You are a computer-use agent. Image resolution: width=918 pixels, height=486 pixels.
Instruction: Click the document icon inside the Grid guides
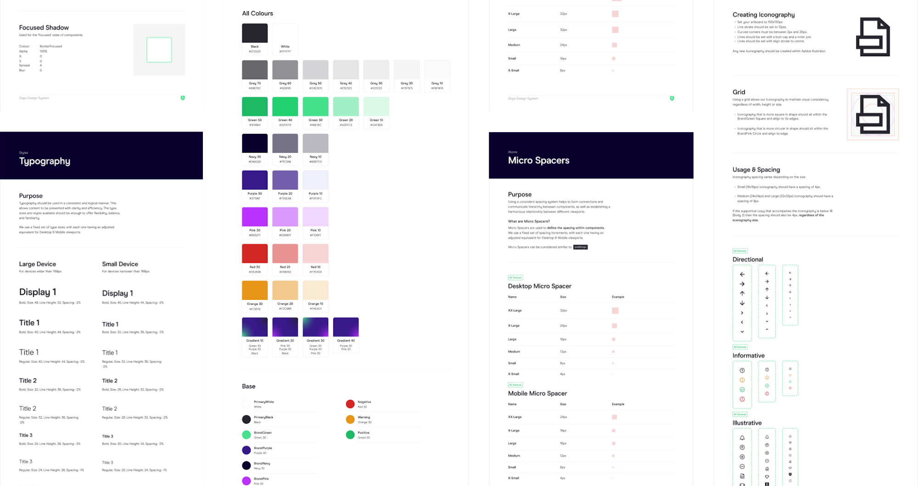(x=873, y=114)
